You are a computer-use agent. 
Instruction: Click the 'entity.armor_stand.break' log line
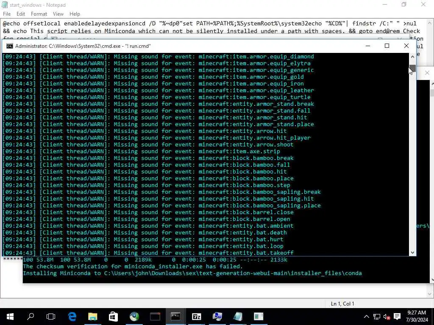(x=159, y=104)
